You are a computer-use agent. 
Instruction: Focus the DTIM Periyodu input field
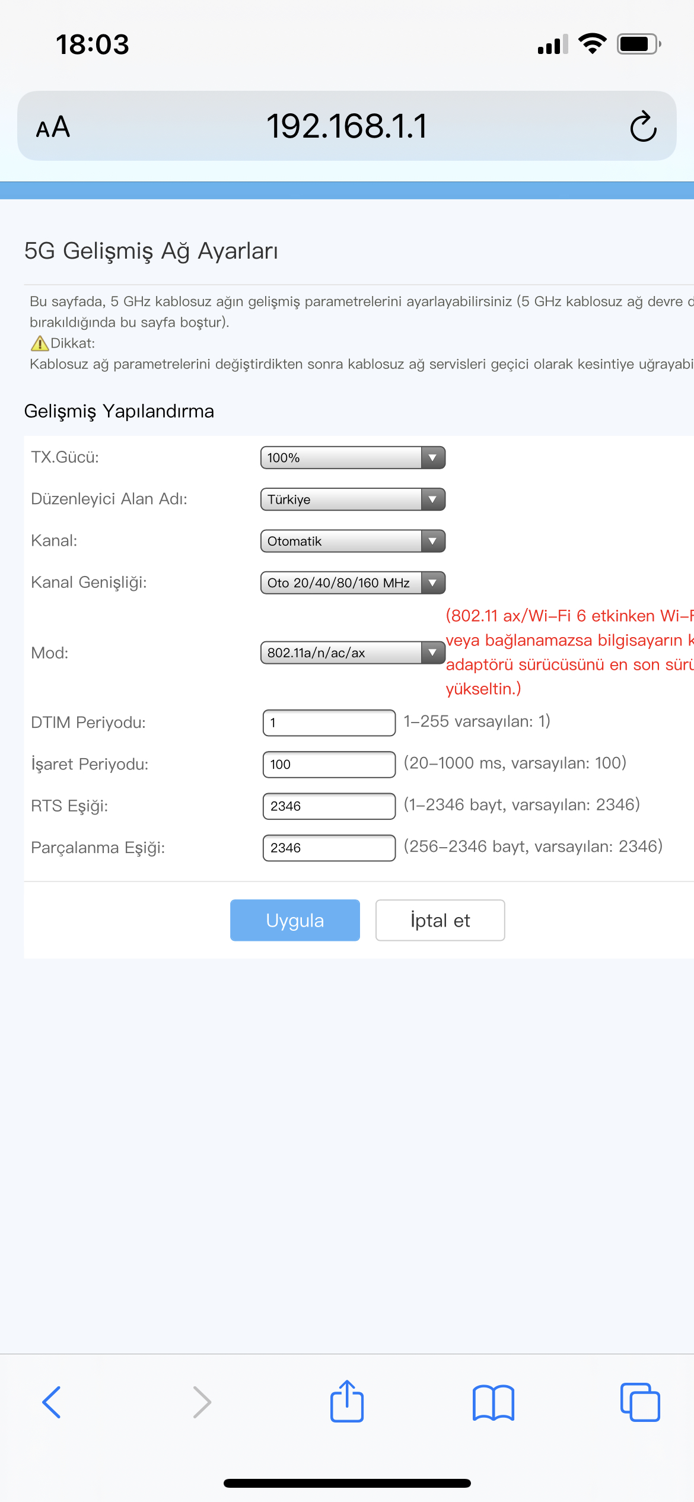(329, 723)
